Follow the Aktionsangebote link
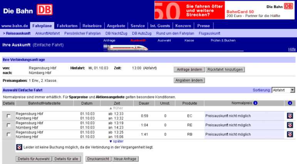This screenshot has width=297, height=164. [110, 97]
